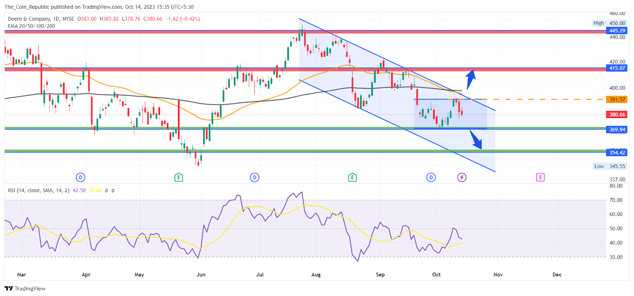Click the RSI SMA value 39.60

click(x=95, y=191)
